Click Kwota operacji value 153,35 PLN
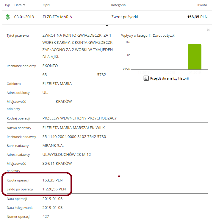The height and width of the screenshot is (222, 216). (52, 180)
